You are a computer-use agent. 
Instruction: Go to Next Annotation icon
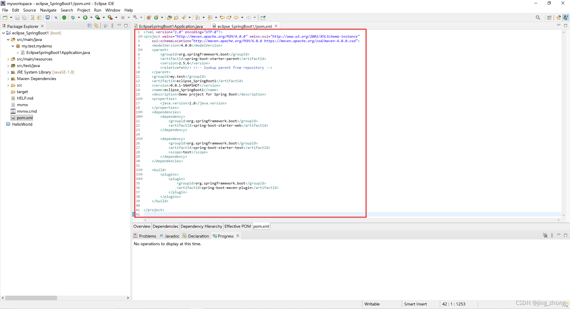pos(197,17)
